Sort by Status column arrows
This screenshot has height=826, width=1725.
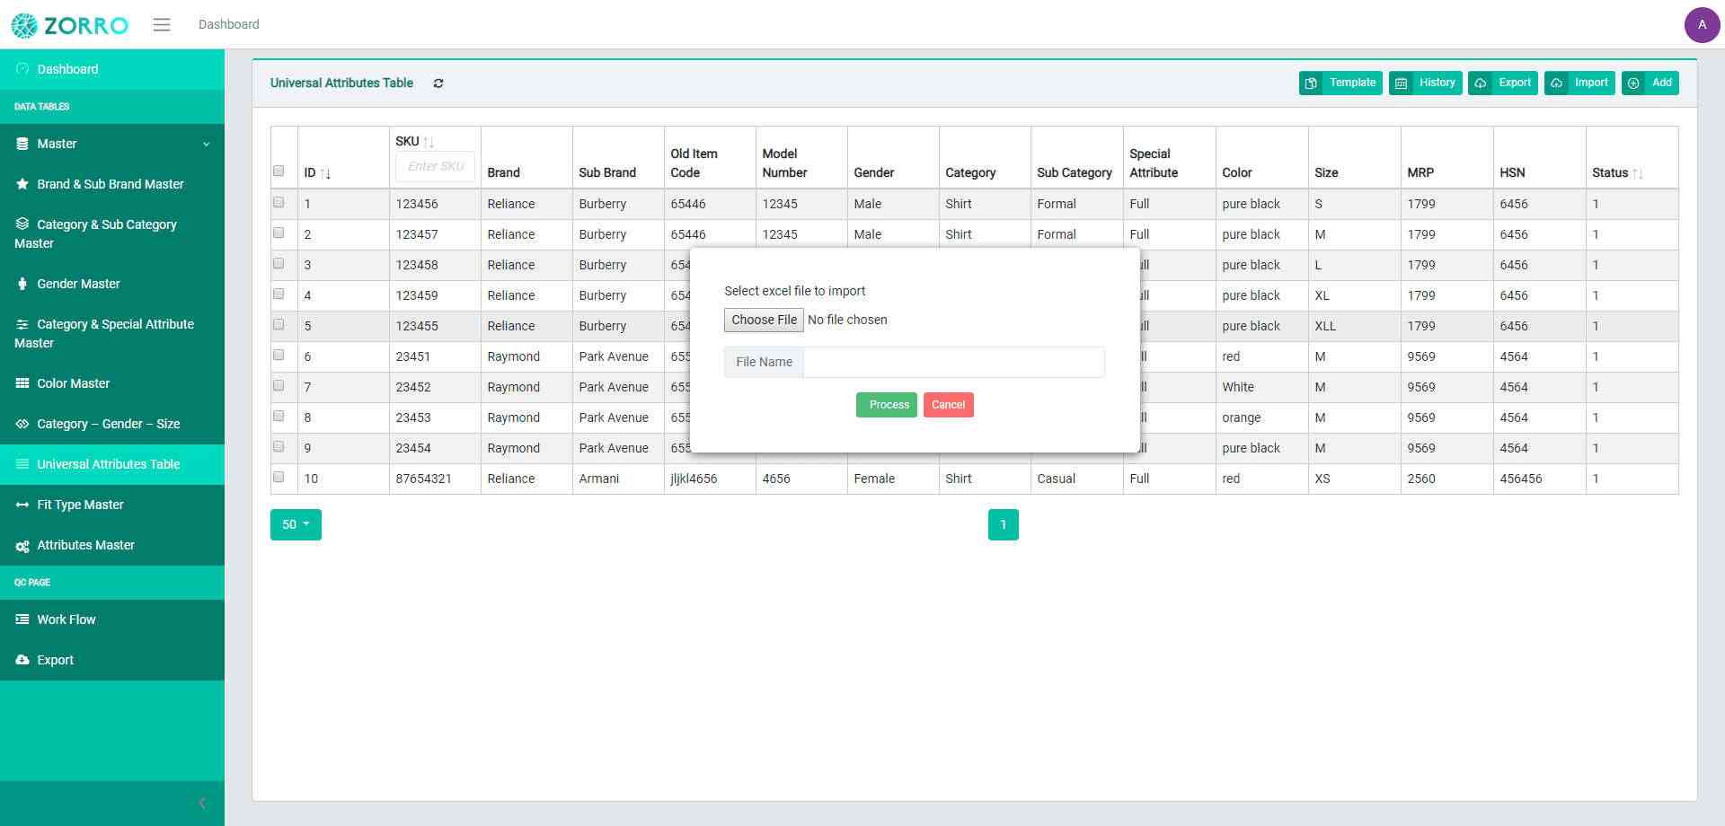point(1637,173)
